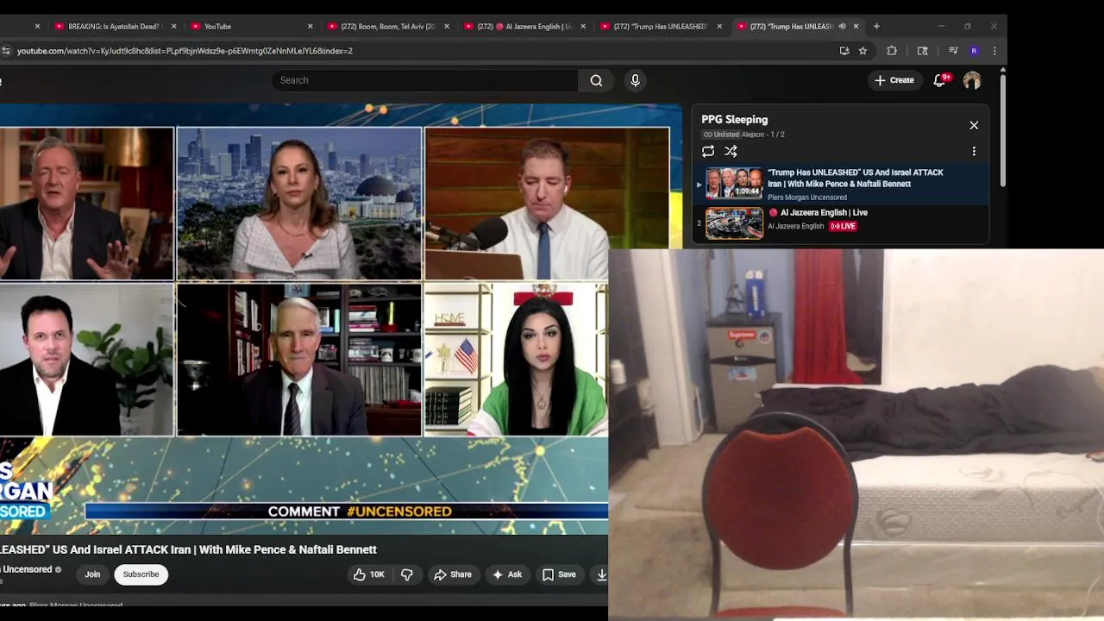The height and width of the screenshot is (621, 1104).
Task: Toggle shuffle playlist in PPG Sleeping
Action: (x=731, y=151)
